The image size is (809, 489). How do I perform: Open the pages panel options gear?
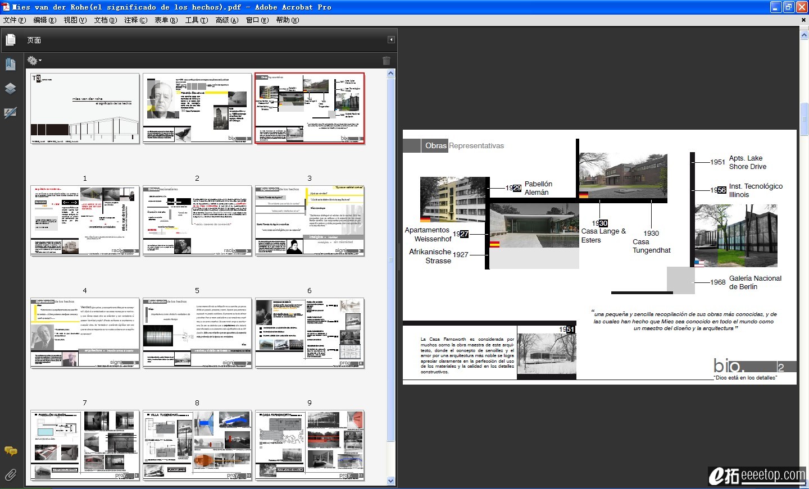tap(34, 60)
